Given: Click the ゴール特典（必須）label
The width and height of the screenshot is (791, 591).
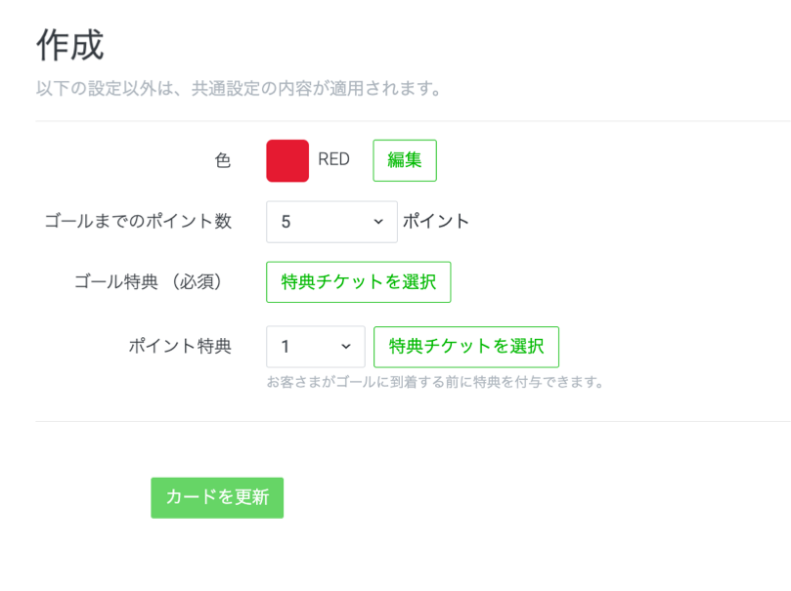Looking at the screenshot, I should coord(153,282).
